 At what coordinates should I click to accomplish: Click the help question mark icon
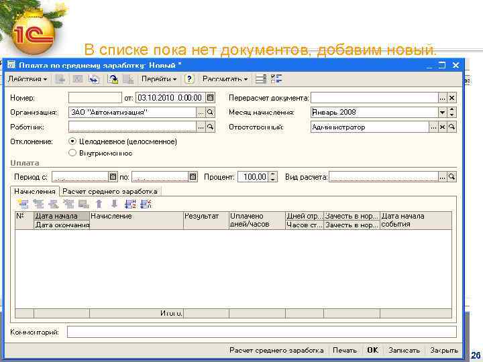189,79
